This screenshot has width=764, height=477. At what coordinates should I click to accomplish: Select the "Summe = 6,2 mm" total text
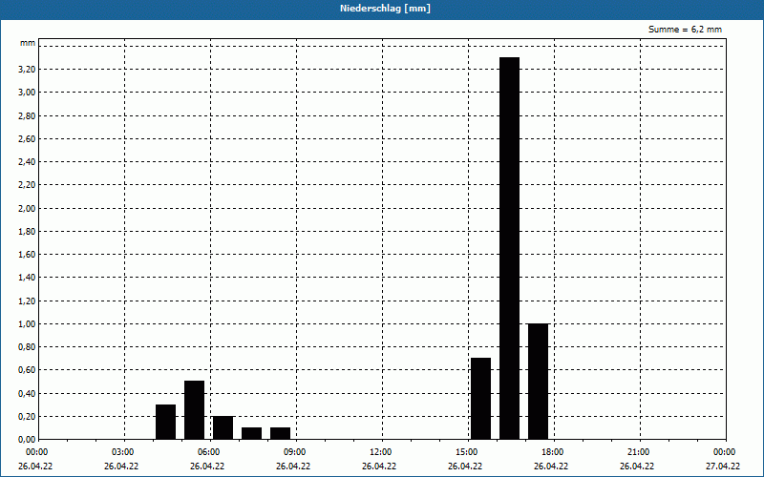[685, 30]
